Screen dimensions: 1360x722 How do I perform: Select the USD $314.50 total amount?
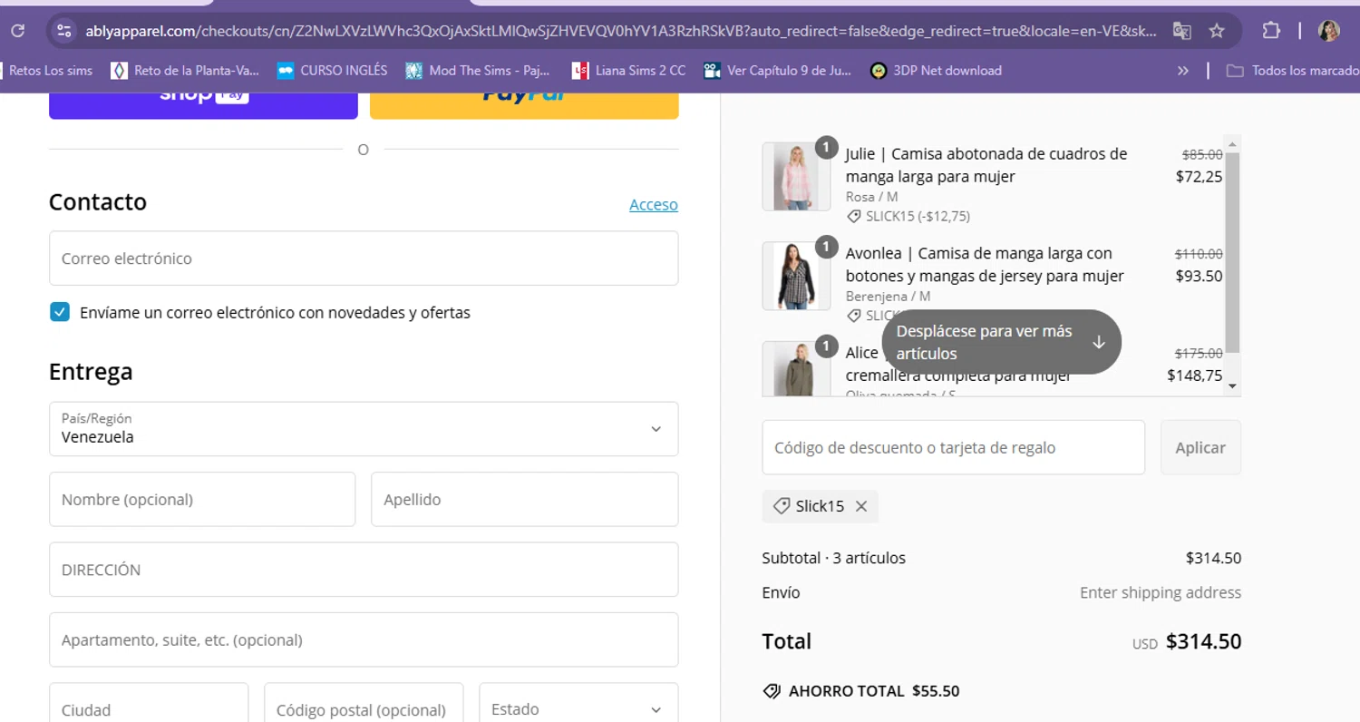click(1187, 642)
